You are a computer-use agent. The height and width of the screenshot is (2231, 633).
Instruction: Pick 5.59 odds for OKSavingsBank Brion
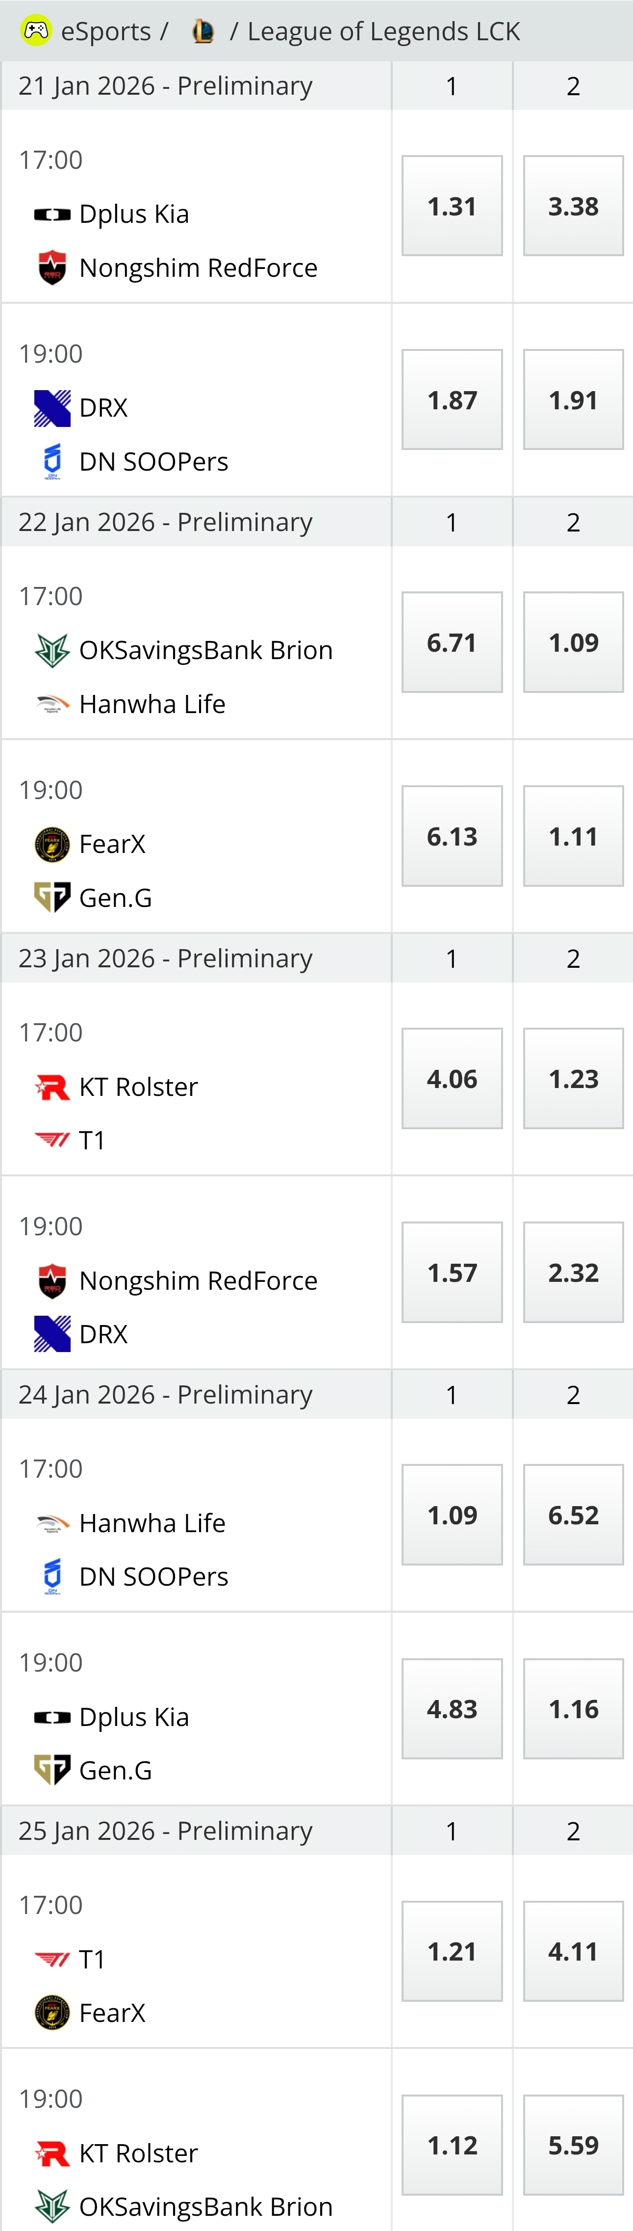pyautogui.click(x=573, y=2145)
